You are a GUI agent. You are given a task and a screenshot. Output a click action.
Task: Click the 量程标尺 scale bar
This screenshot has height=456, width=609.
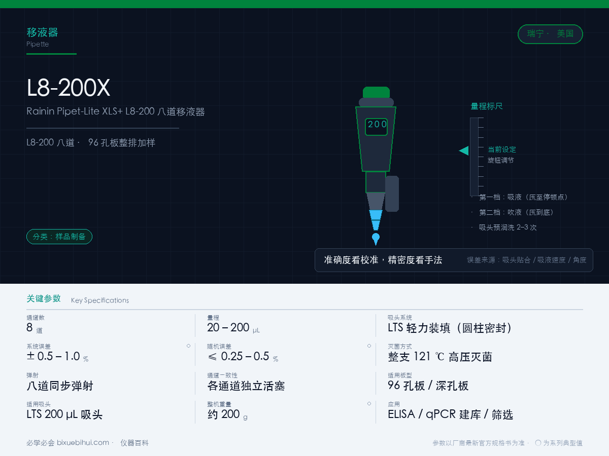point(473,157)
